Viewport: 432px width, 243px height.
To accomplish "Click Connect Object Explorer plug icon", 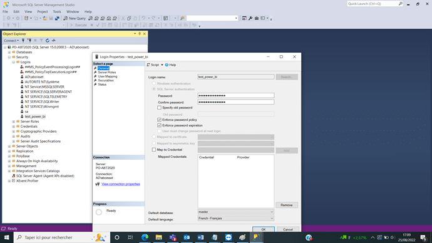I will (23, 41).
